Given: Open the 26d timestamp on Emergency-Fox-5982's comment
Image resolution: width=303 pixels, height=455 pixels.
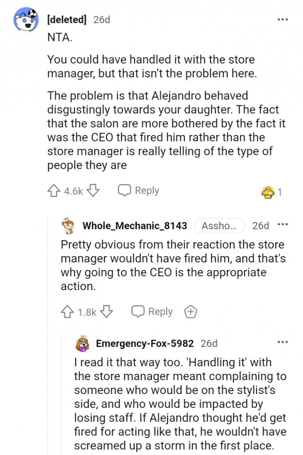Looking at the screenshot, I should (x=209, y=343).
